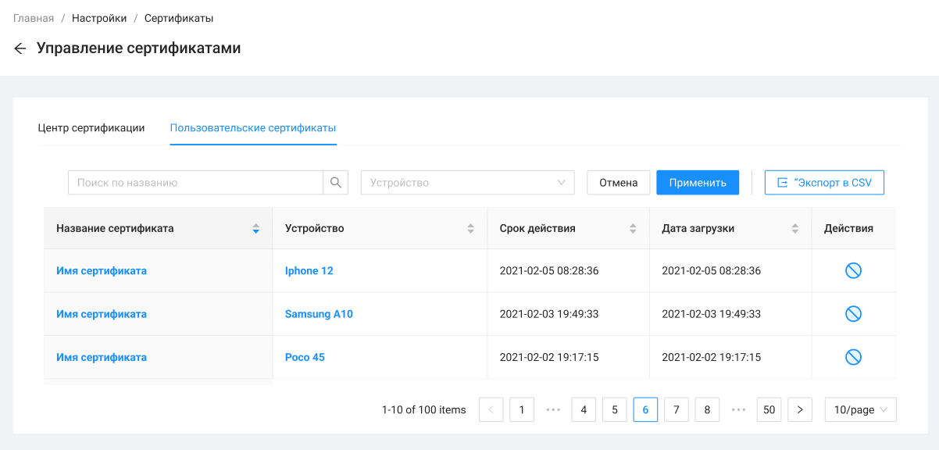Click the back arrow next to Управление сертификатами
939x450 pixels.
pos(20,48)
